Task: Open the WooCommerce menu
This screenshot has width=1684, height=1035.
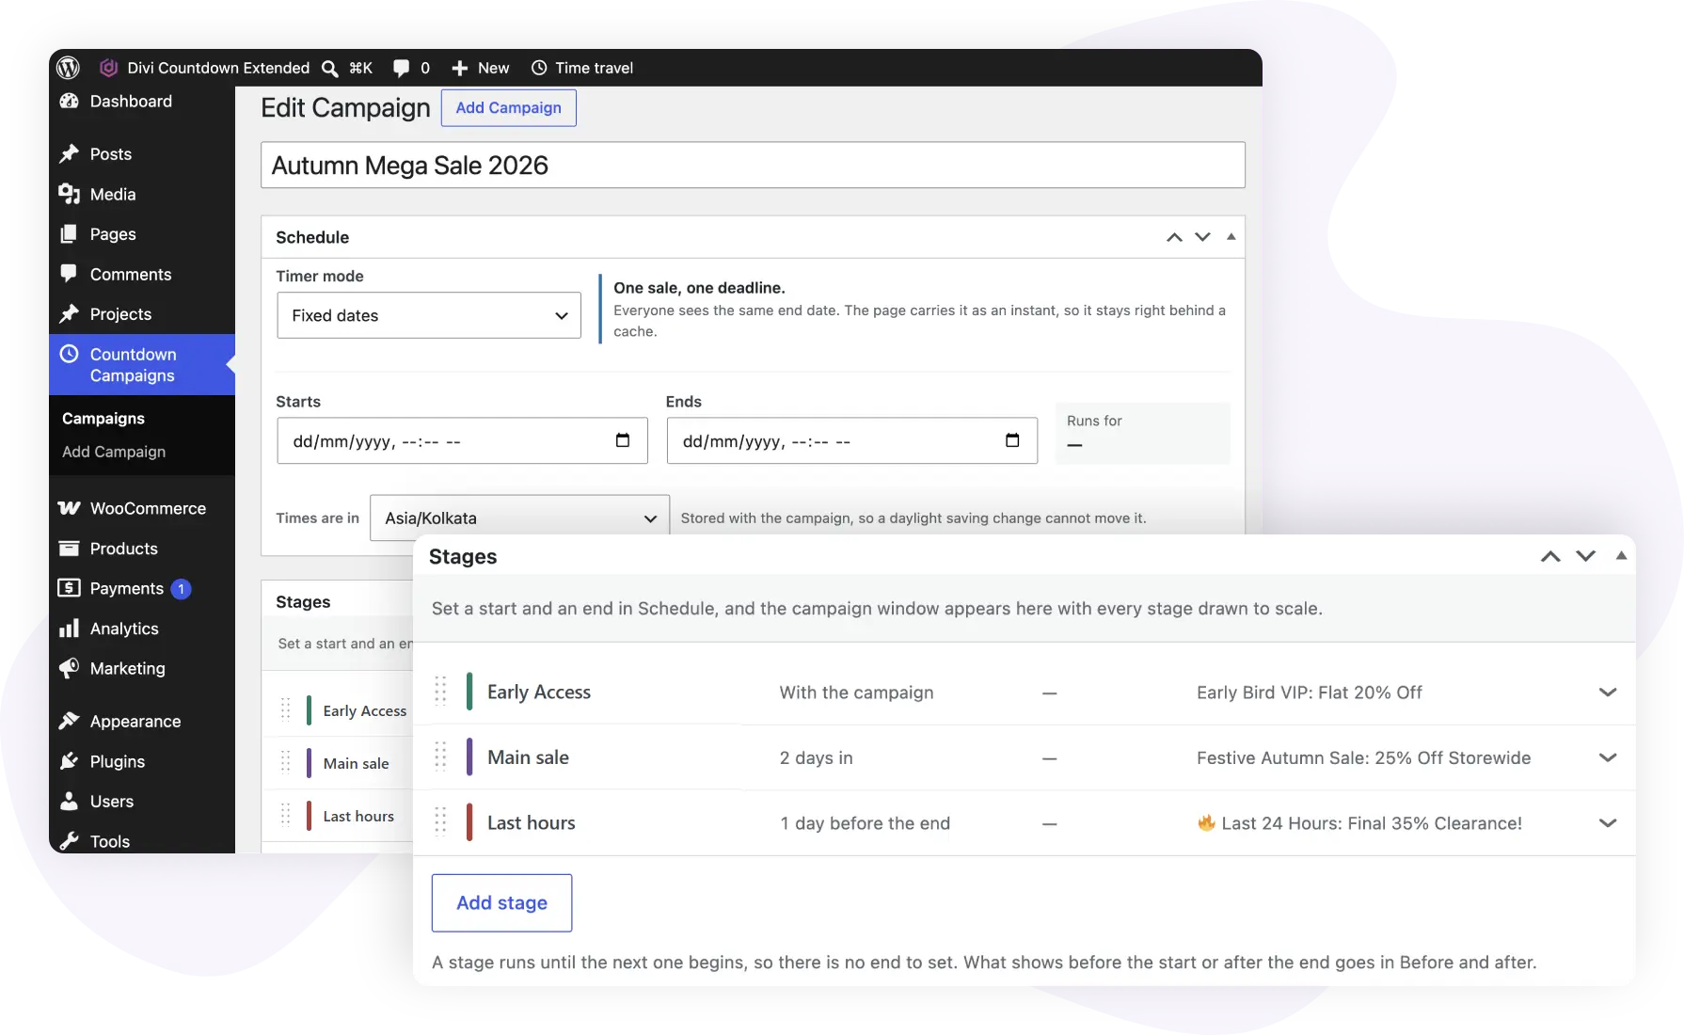Action: point(142,508)
